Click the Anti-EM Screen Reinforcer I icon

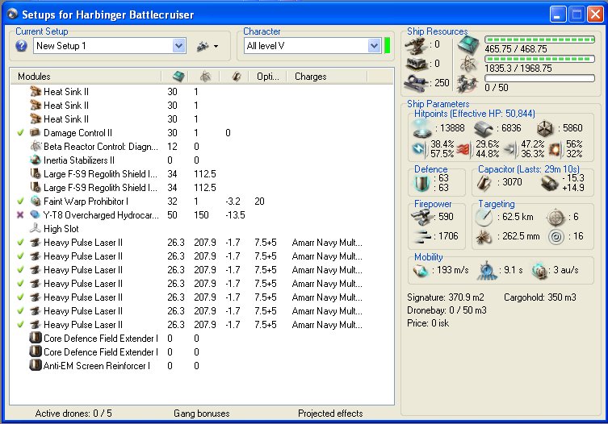pos(36,365)
